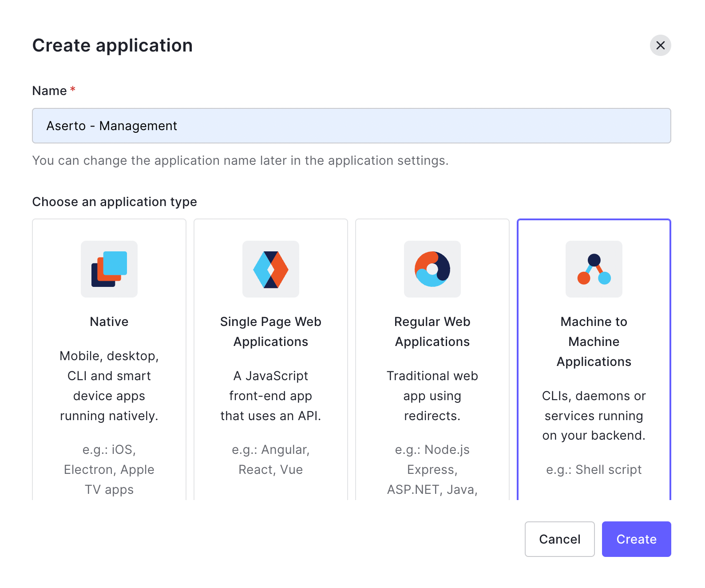Click the 'e.g.: Shell script' example text
This screenshot has height=588, width=705.
594,469
